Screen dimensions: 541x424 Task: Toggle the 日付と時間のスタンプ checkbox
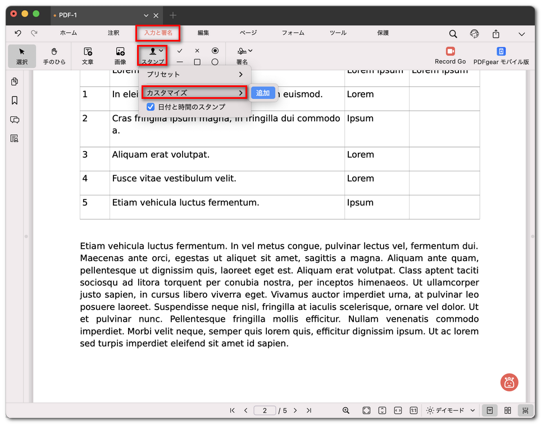tap(151, 107)
